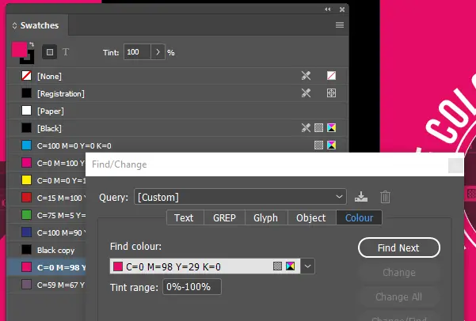
Task: Expand the Query dropdown
Action: 339,197
